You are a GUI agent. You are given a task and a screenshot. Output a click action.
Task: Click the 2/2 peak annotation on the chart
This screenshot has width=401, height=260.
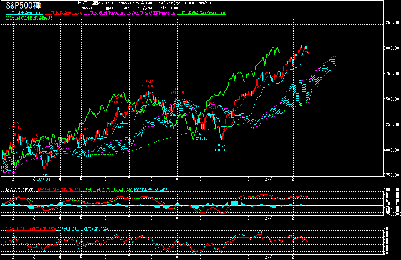coord(14,125)
